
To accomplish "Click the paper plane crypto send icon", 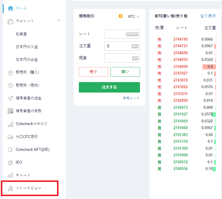I will (x=10, y=98).
